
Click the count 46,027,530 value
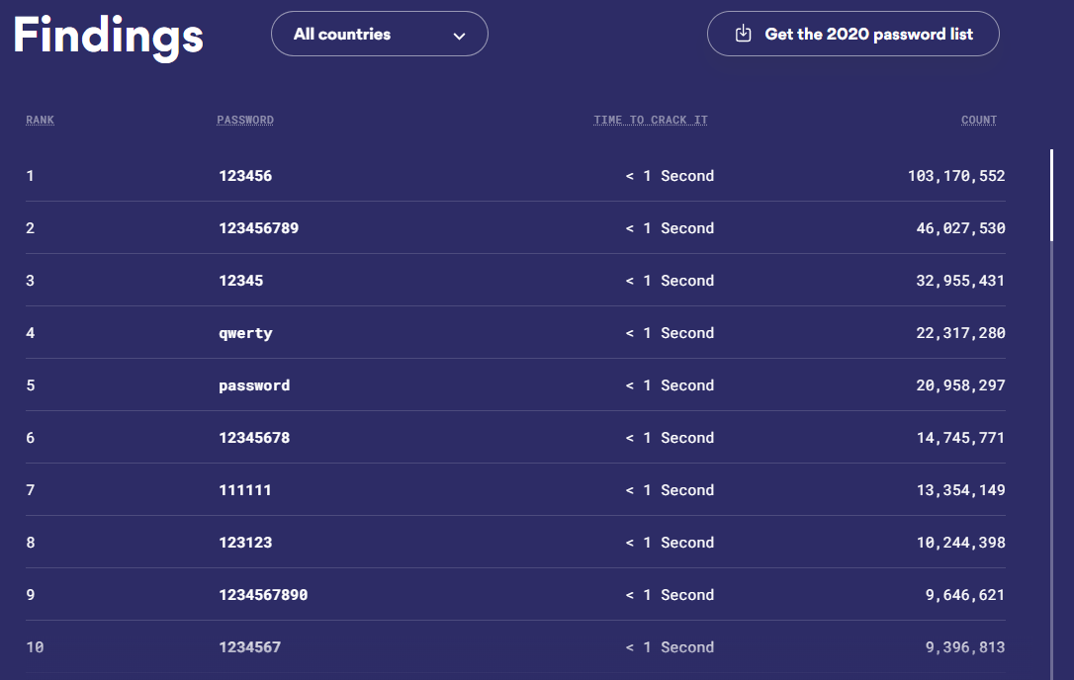(x=960, y=228)
